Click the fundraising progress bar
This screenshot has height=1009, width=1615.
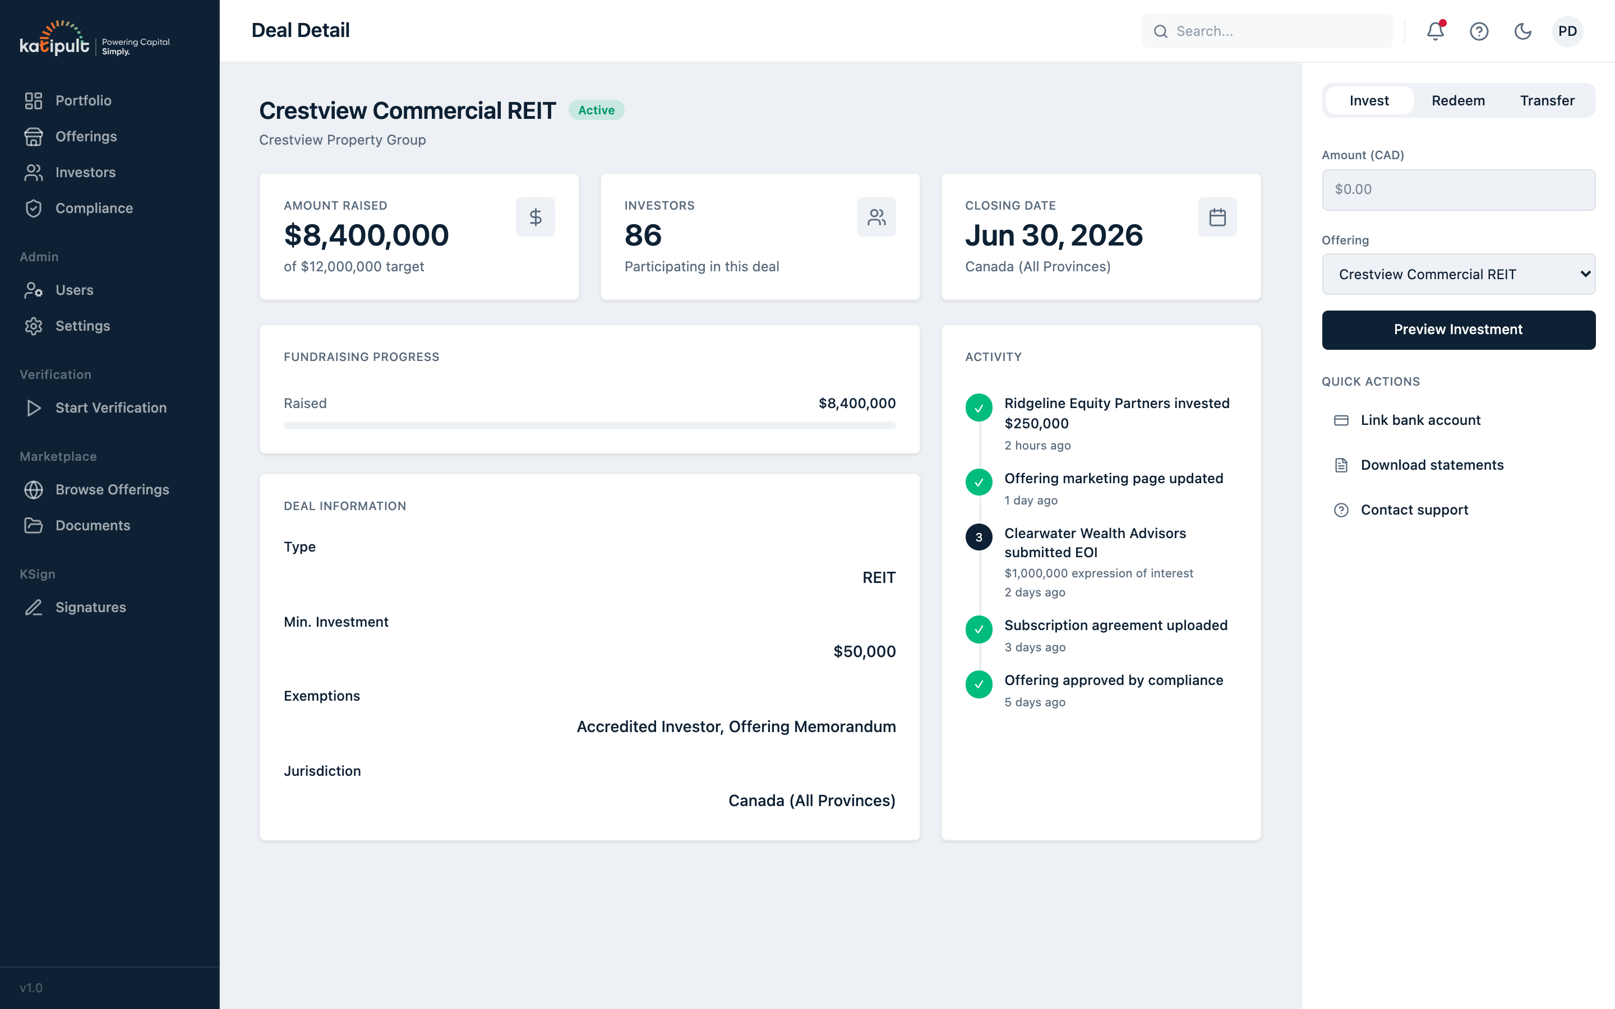589,425
